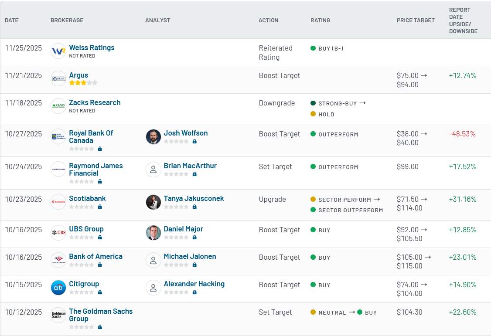491x336 pixels.
Task: Click the lock icon under Royal Bank Of Canada
Action: point(100,149)
